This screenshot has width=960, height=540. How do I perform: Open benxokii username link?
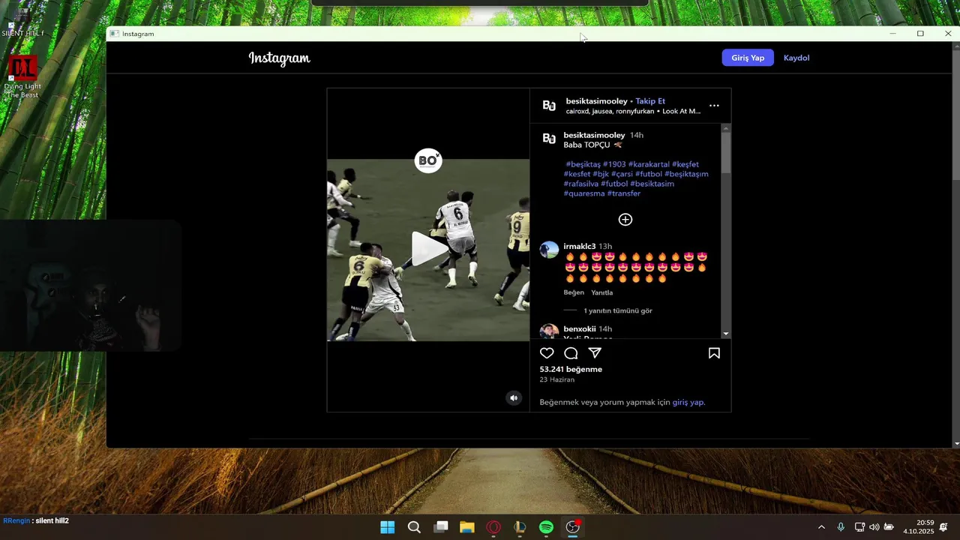tap(580, 328)
